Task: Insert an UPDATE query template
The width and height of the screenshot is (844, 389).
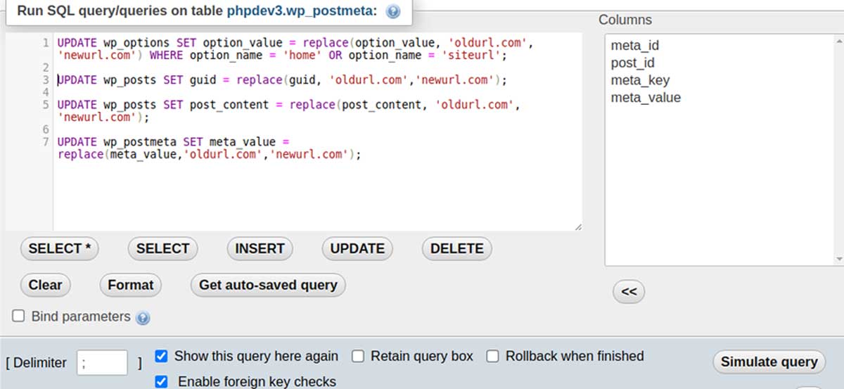Action: coord(357,248)
